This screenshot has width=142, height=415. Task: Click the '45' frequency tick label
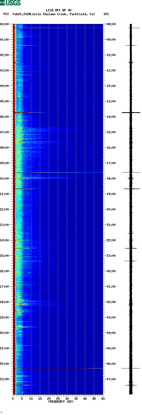click(94, 399)
